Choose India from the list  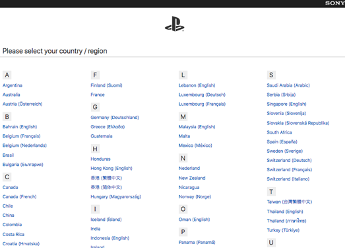96,229
